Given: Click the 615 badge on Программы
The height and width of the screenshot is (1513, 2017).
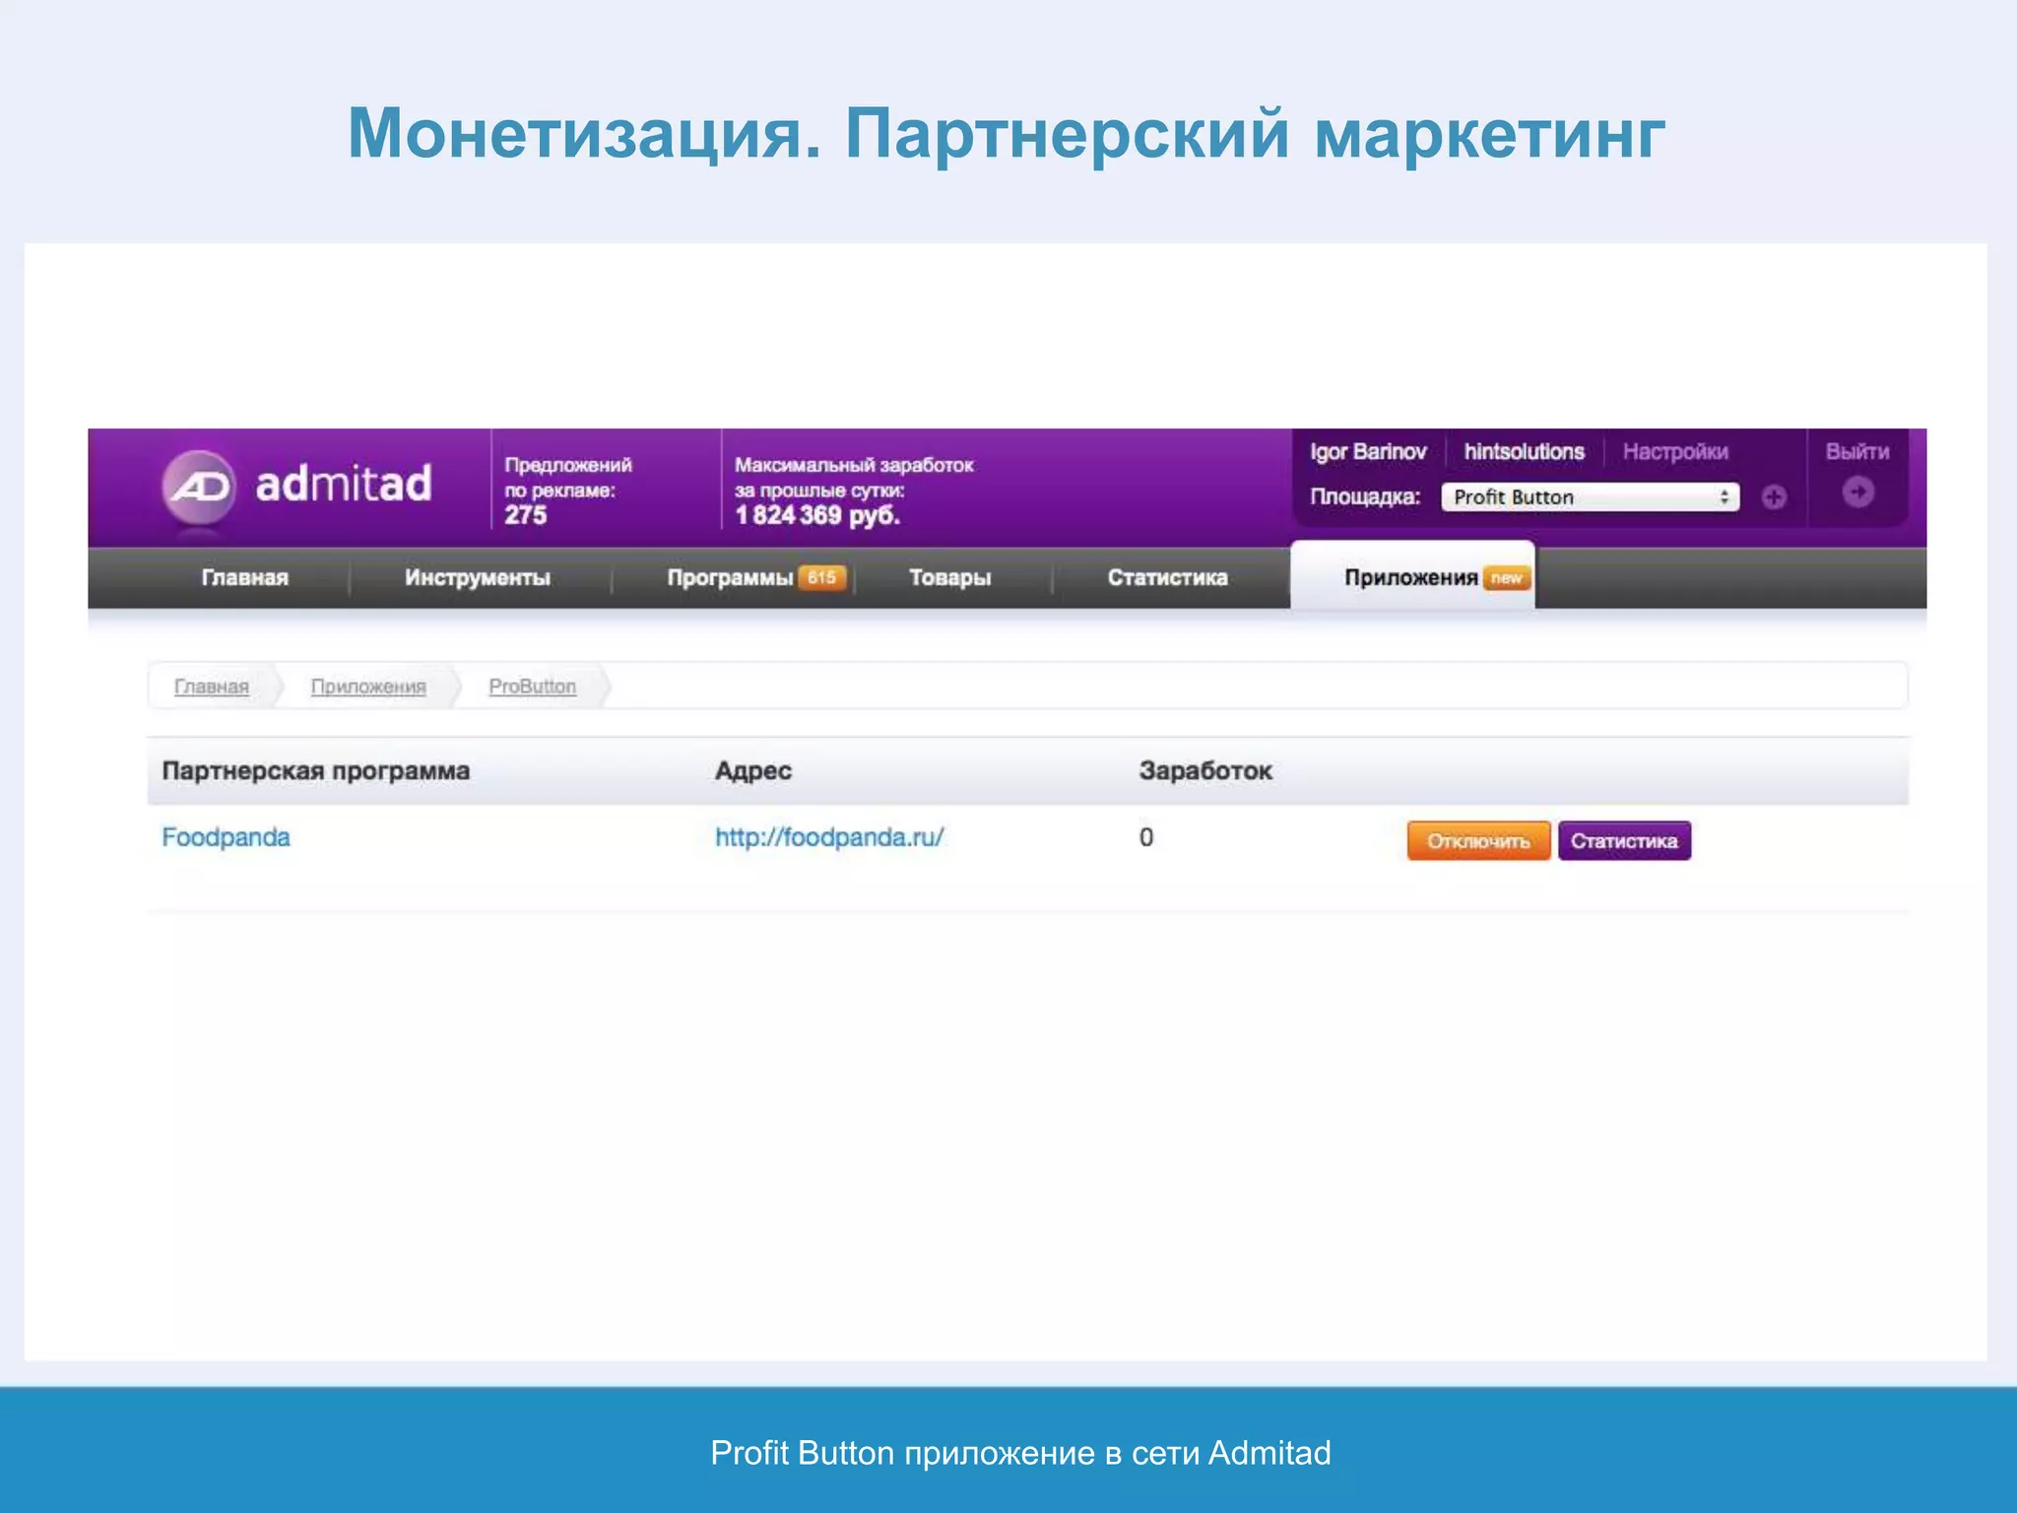Looking at the screenshot, I should (821, 577).
